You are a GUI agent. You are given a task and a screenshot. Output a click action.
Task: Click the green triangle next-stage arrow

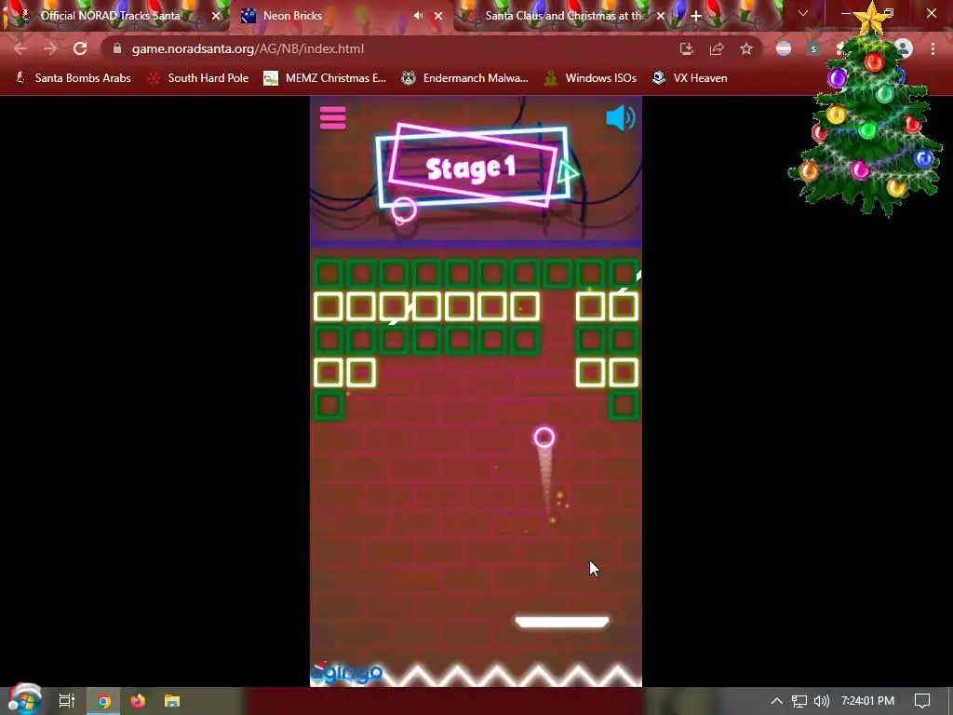(568, 172)
